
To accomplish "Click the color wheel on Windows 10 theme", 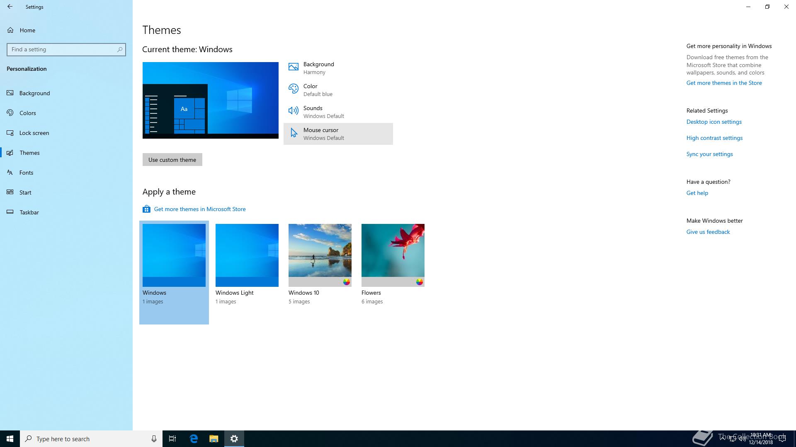I will point(347,282).
